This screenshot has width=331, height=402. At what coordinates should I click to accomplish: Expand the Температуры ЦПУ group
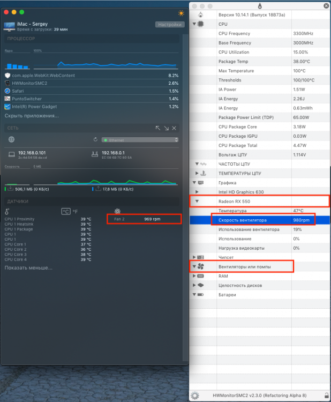tap(197, 173)
